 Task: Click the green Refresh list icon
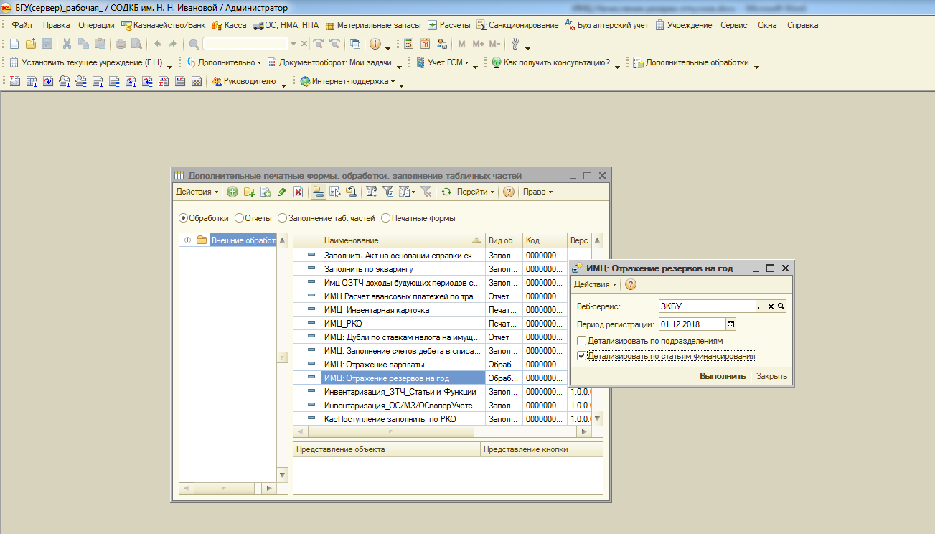[x=446, y=192]
